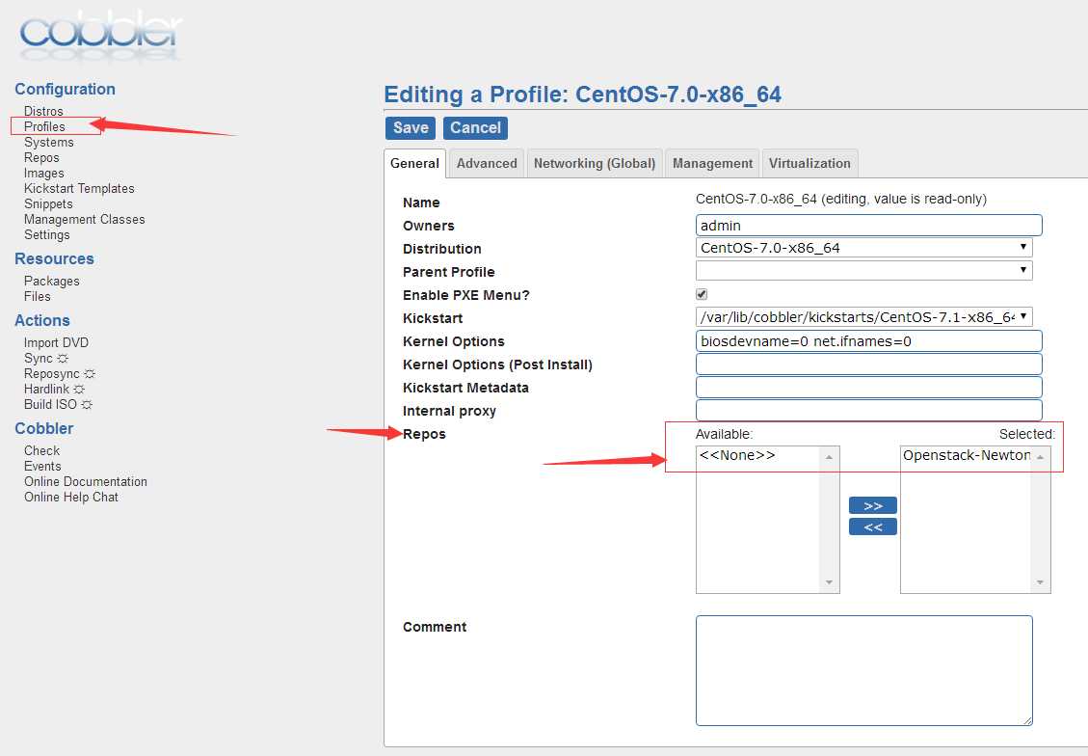
Task: Click down arrow of Selected list scrollbar
Action: [x=1040, y=582]
